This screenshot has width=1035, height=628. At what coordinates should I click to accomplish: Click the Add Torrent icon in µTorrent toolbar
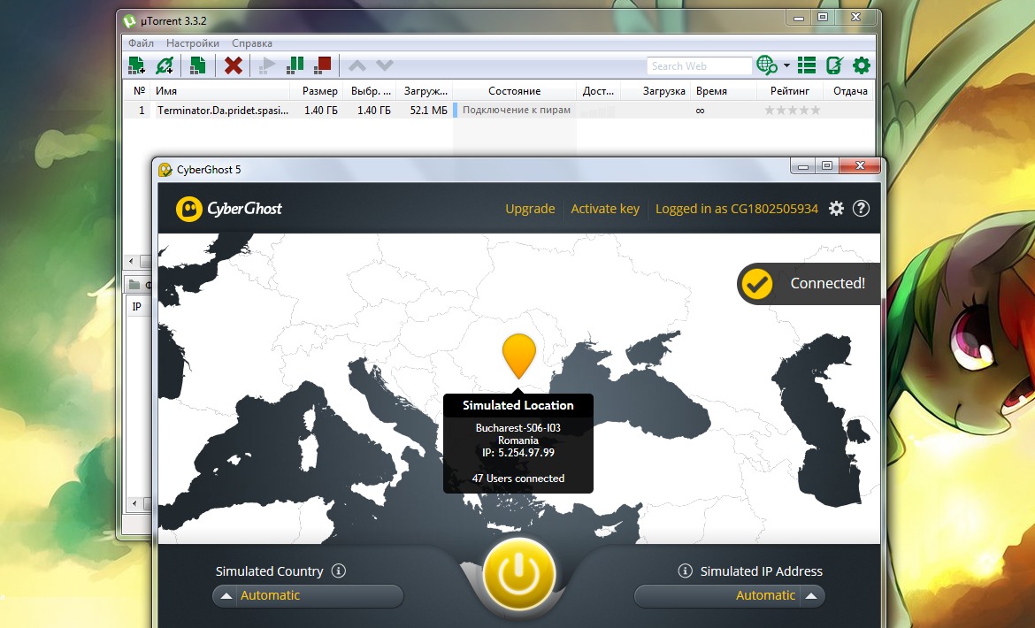(x=136, y=65)
